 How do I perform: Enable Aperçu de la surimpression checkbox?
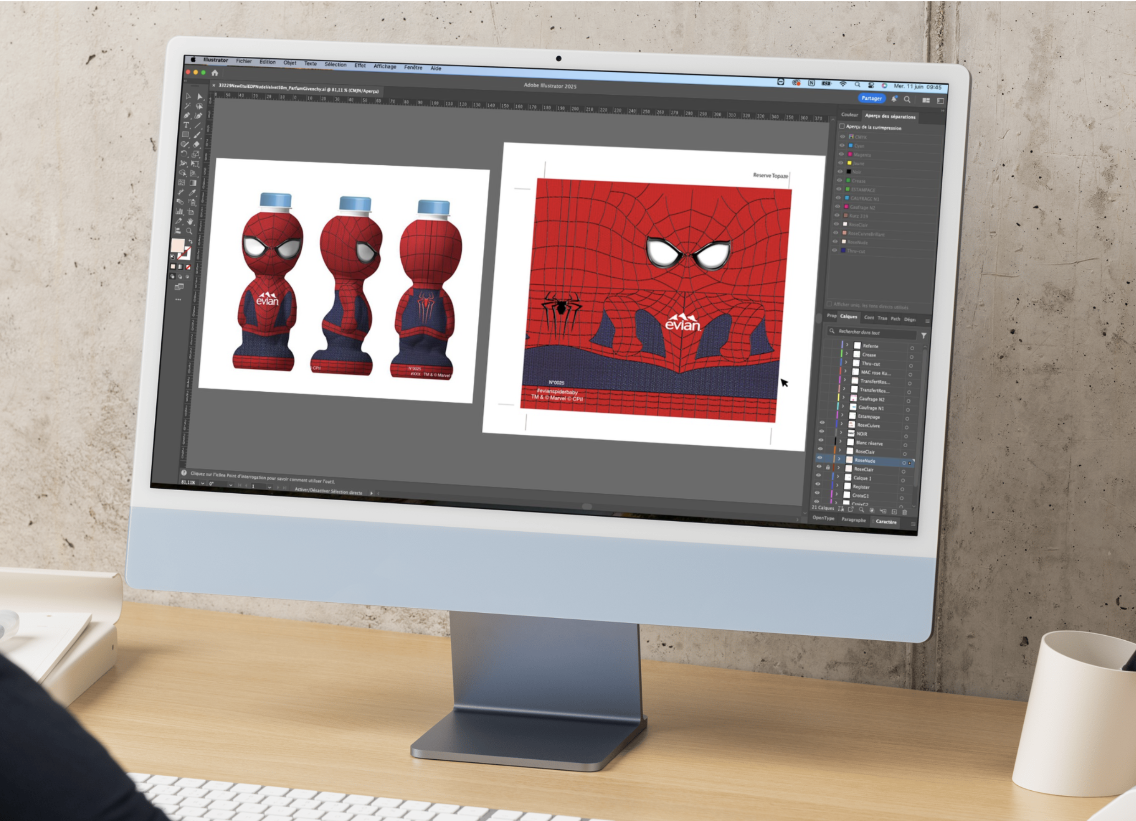(x=842, y=126)
